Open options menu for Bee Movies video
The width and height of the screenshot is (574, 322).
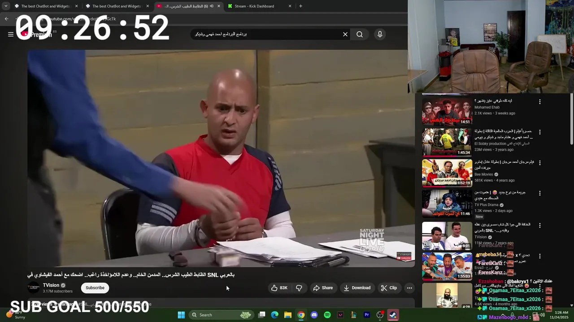pyautogui.click(x=540, y=163)
